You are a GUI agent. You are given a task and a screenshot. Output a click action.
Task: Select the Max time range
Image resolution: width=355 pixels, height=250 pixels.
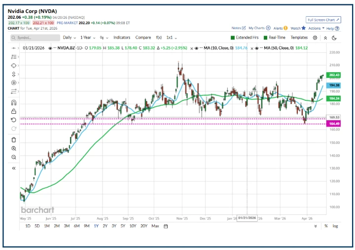pyautogui.click(x=155, y=226)
